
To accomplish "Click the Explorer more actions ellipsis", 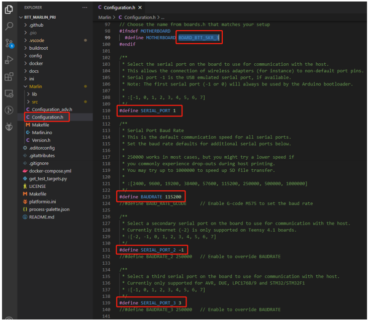I will click(x=84, y=8).
